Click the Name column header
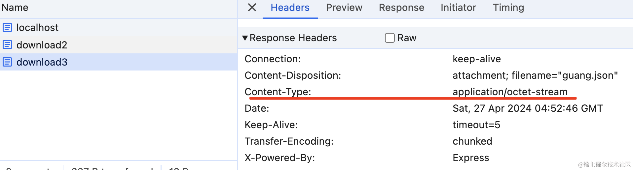This screenshot has width=633, height=170. pyautogui.click(x=15, y=8)
